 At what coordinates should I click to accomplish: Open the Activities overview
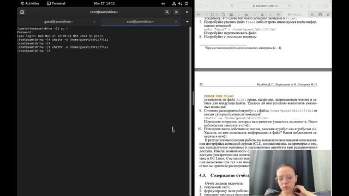click(x=30, y=3)
